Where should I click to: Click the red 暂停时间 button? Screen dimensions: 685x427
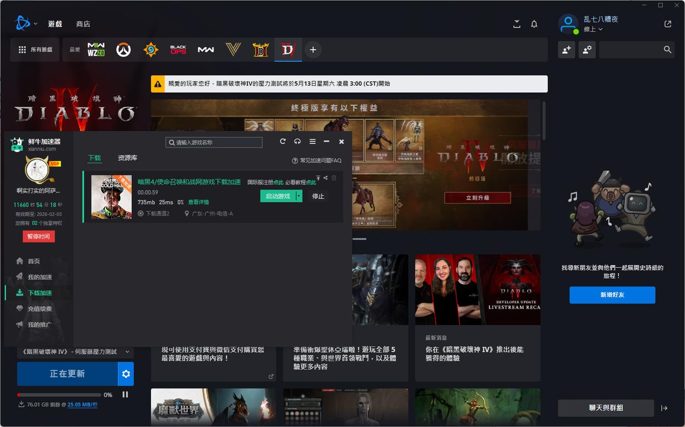click(x=39, y=236)
